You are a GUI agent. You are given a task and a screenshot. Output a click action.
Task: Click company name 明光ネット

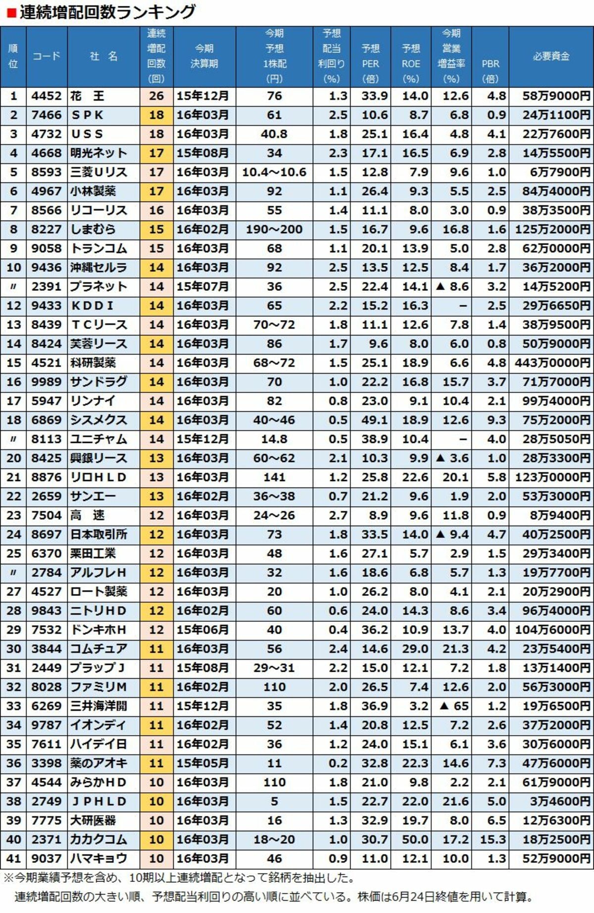99,153
